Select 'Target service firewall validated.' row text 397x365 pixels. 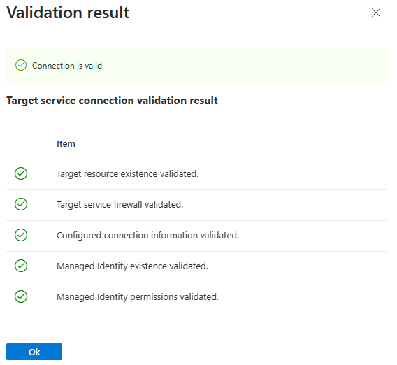(120, 205)
